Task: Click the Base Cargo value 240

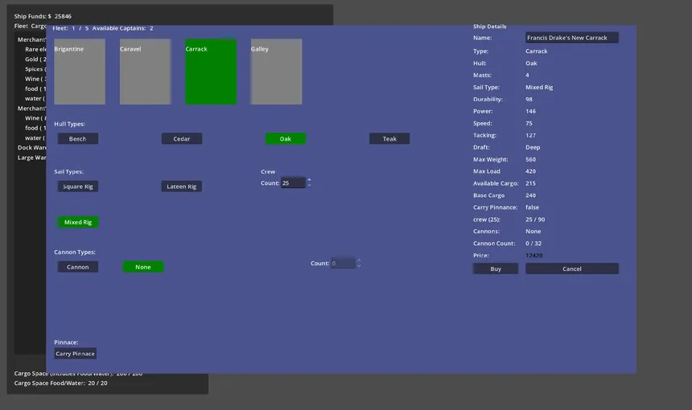Action: 530,195
